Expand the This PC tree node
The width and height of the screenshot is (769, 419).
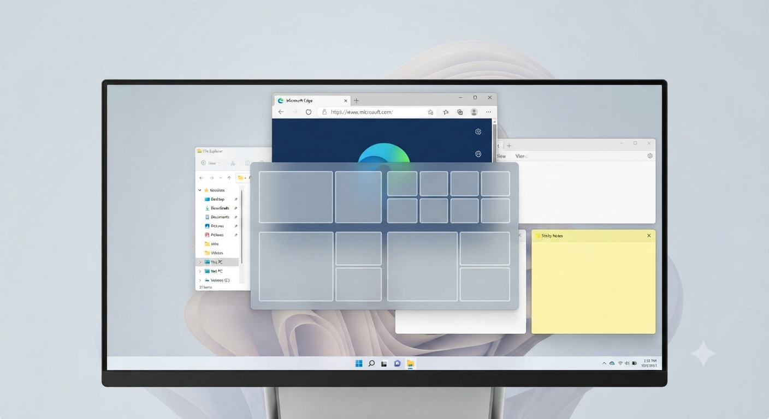coord(200,262)
